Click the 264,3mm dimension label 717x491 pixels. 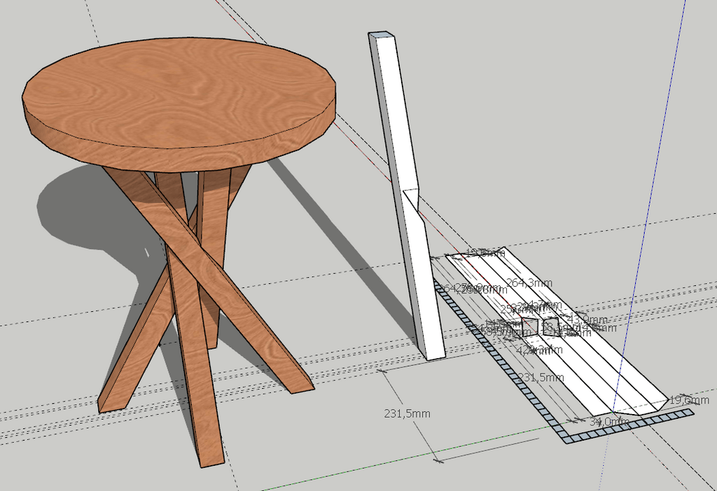click(x=529, y=283)
